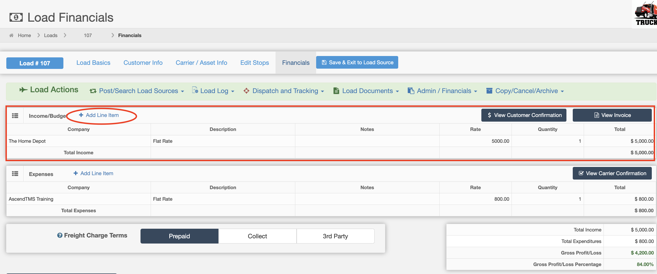Click the Expenses list grid icon

point(15,174)
